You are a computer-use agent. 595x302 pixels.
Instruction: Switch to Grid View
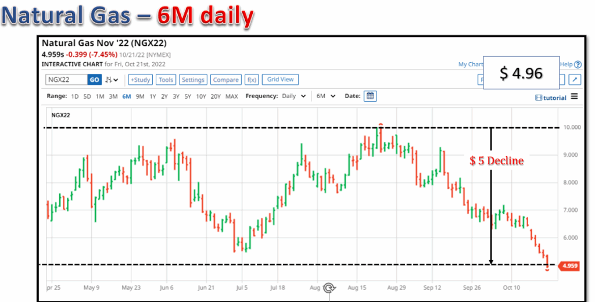280,80
